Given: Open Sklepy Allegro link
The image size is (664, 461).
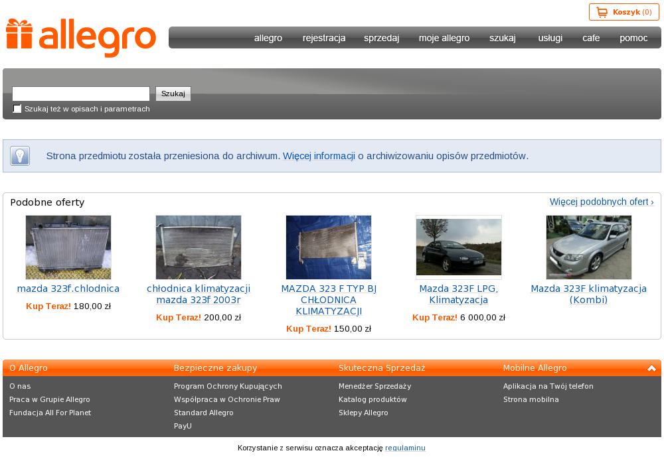Looking at the screenshot, I should [x=363, y=413].
